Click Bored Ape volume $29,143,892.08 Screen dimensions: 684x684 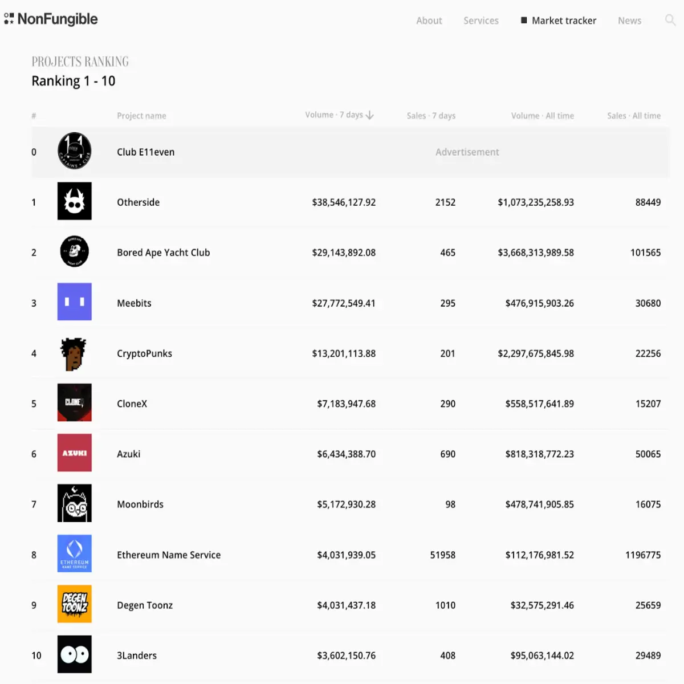point(344,253)
